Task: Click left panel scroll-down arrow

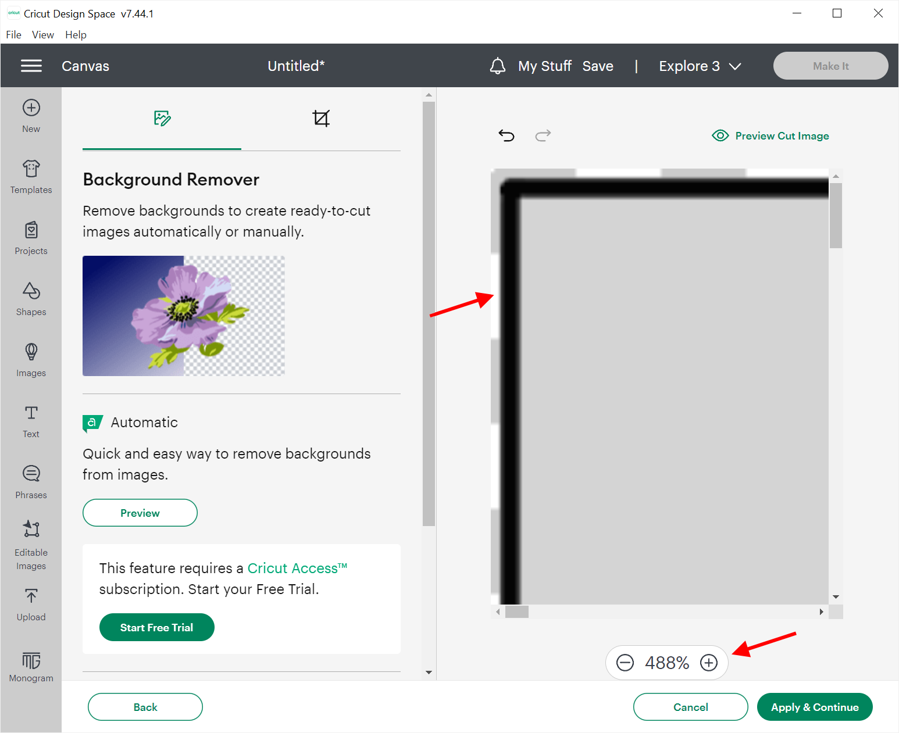Action: click(429, 673)
